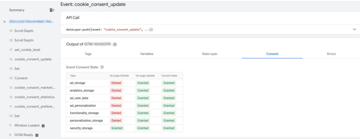
Task: Switch to the Tags tab
Action: point(88,54)
